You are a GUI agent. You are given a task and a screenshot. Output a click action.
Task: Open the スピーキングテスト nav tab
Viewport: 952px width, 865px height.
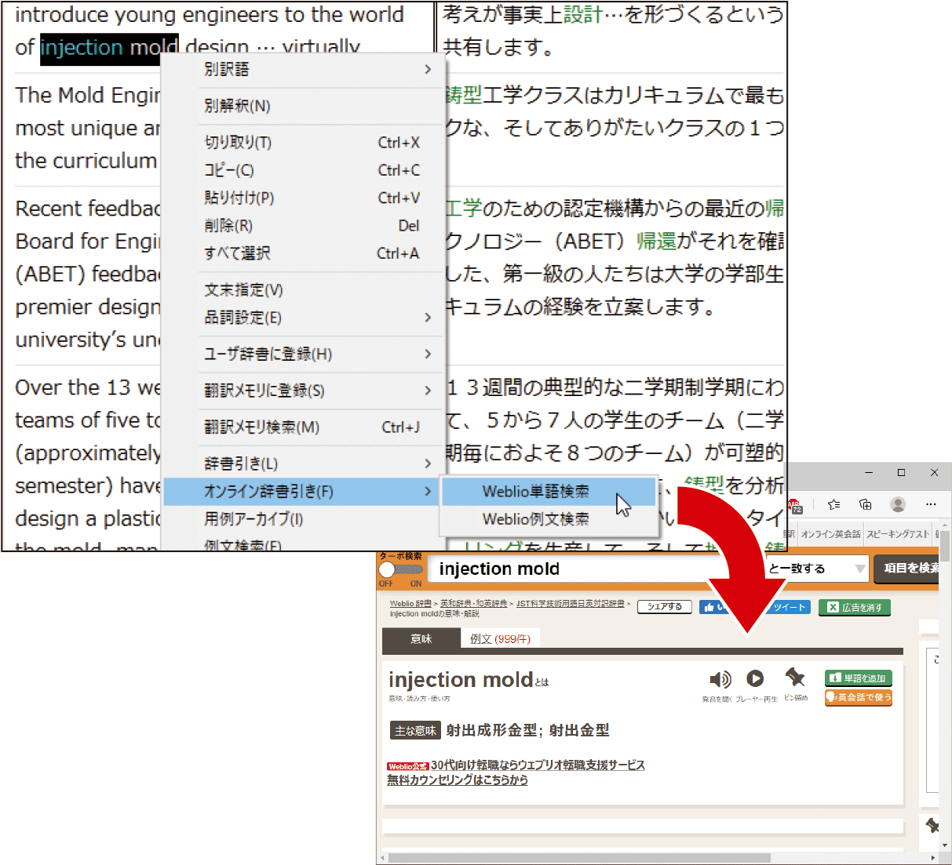point(898,534)
